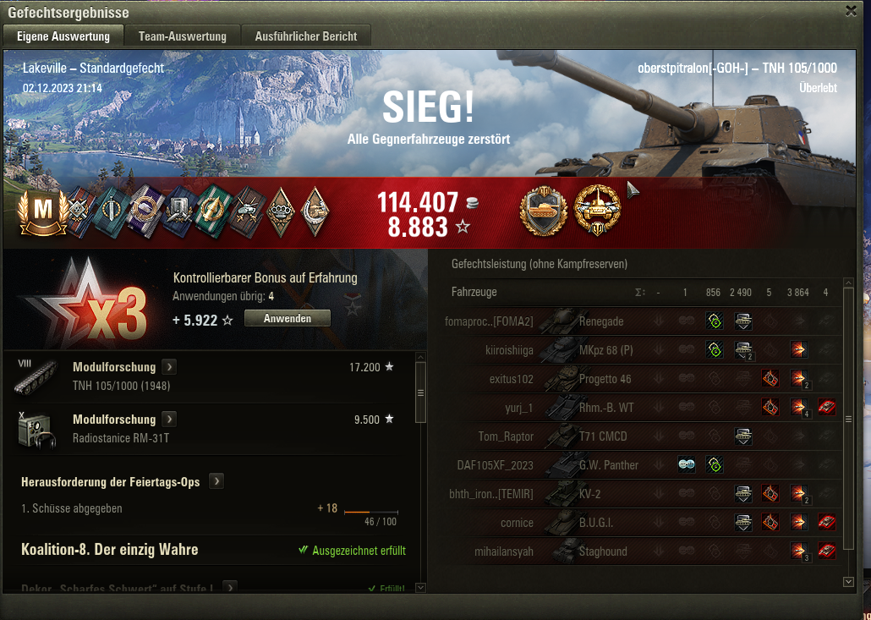Click the horseshoe tank diamond medal
This screenshot has width=871, height=620.
point(315,211)
